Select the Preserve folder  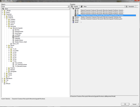[x=13, y=68]
